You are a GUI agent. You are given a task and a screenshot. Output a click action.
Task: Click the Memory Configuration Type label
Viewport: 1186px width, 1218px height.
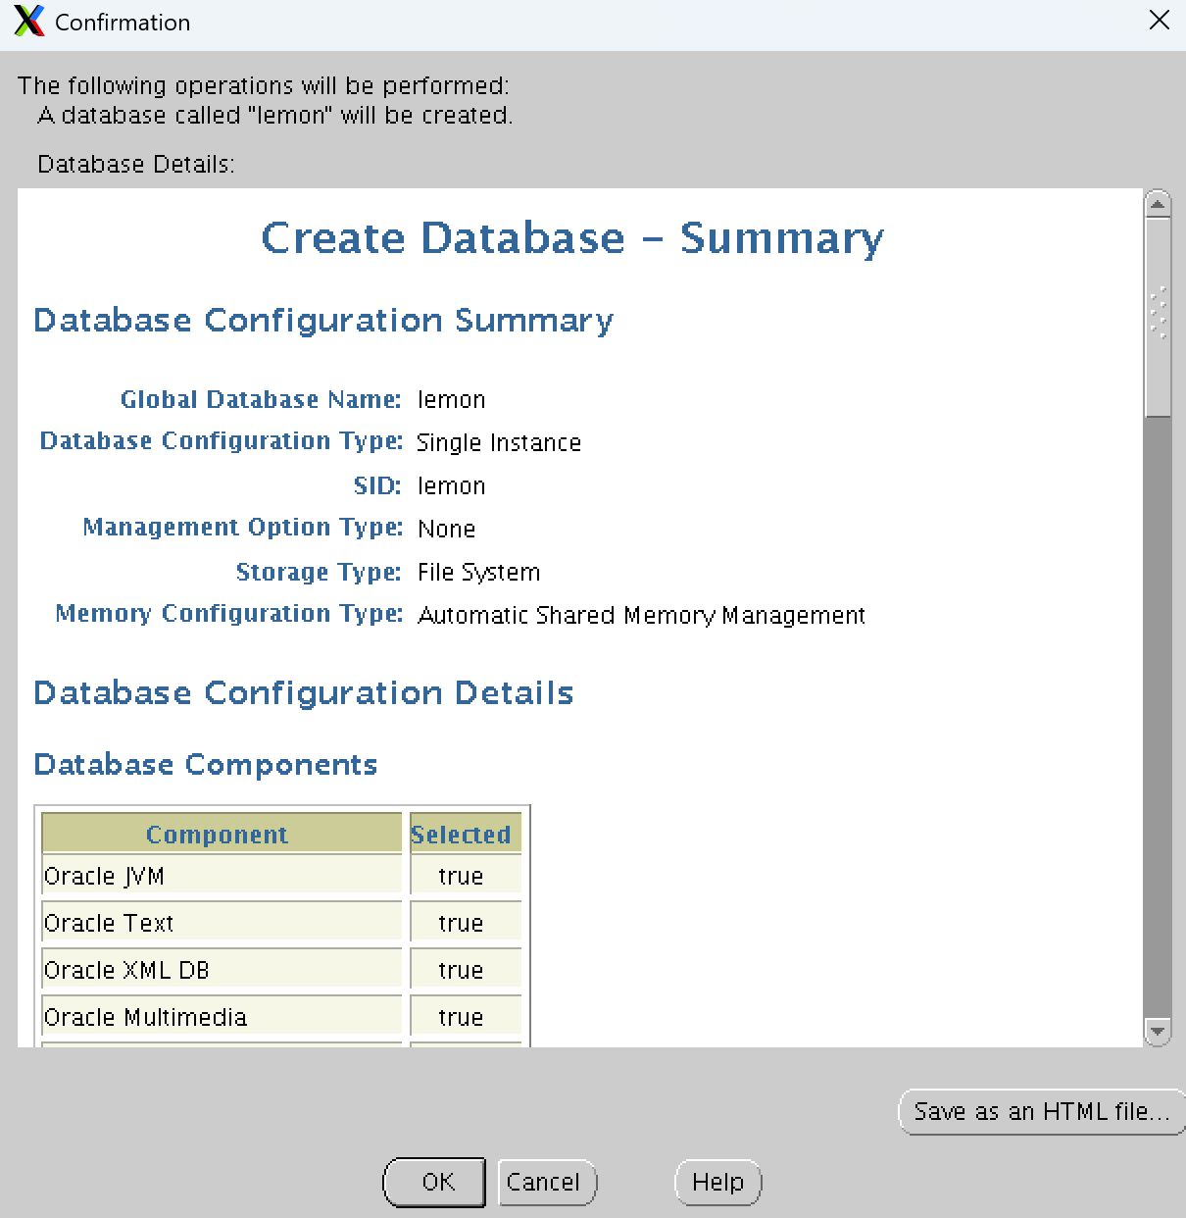point(229,614)
